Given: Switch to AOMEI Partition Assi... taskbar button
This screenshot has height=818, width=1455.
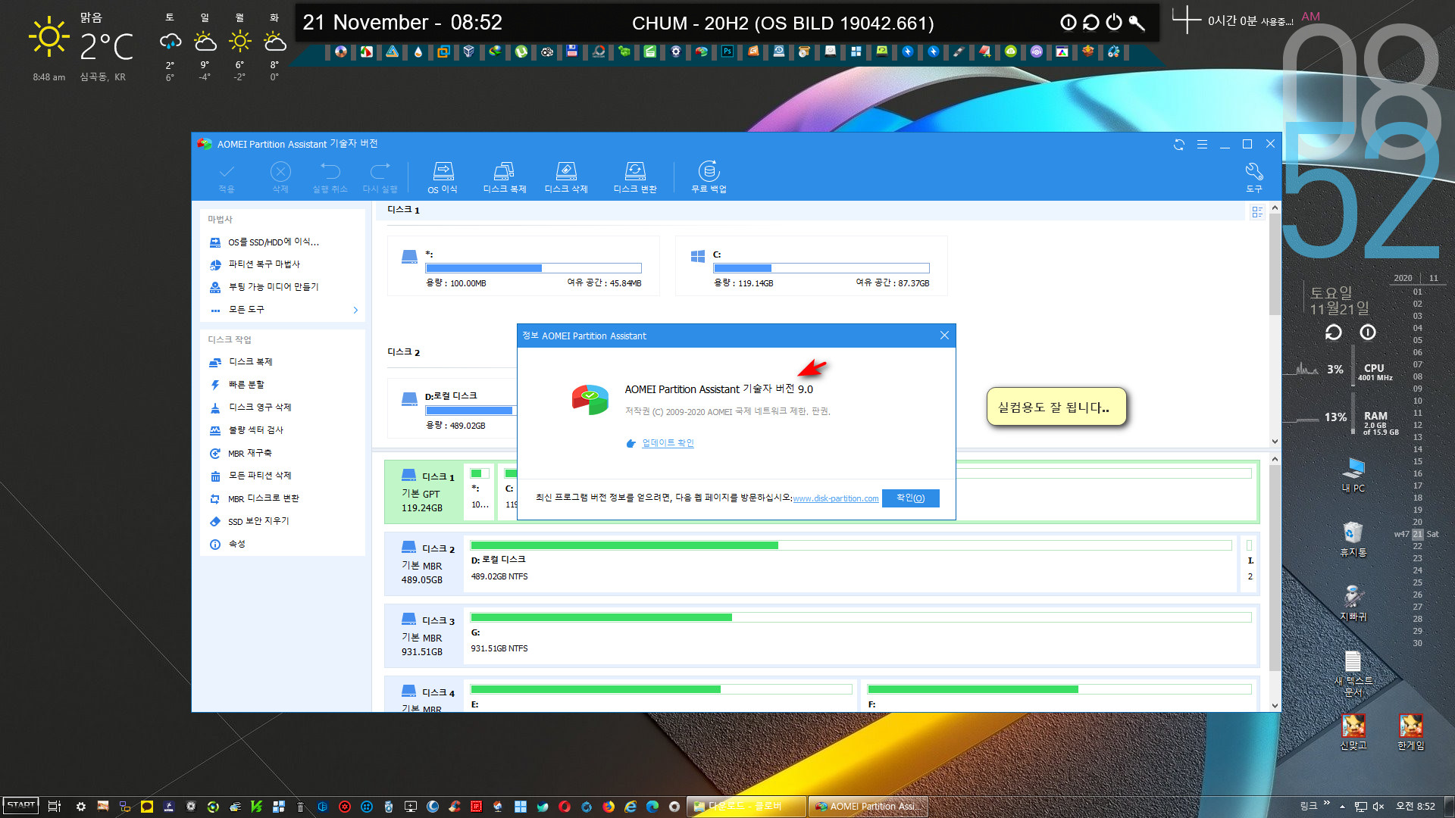Looking at the screenshot, I should [868, 807].
